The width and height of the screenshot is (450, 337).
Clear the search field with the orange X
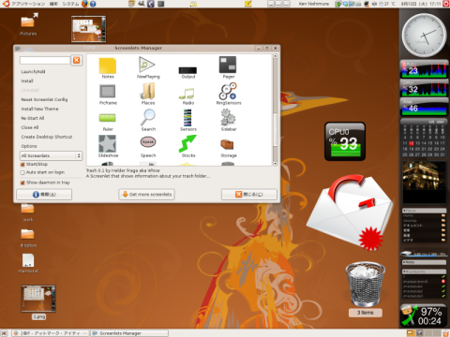[x=77, y=60]
